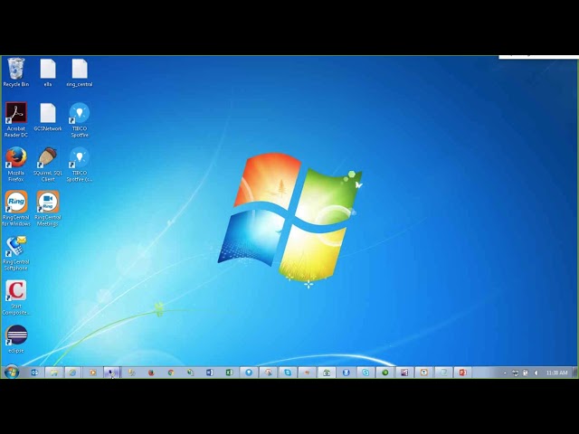Viewport: 579px width, 434px height.
Task: Open the Windows Start menu orb
Action: [12, 372]
